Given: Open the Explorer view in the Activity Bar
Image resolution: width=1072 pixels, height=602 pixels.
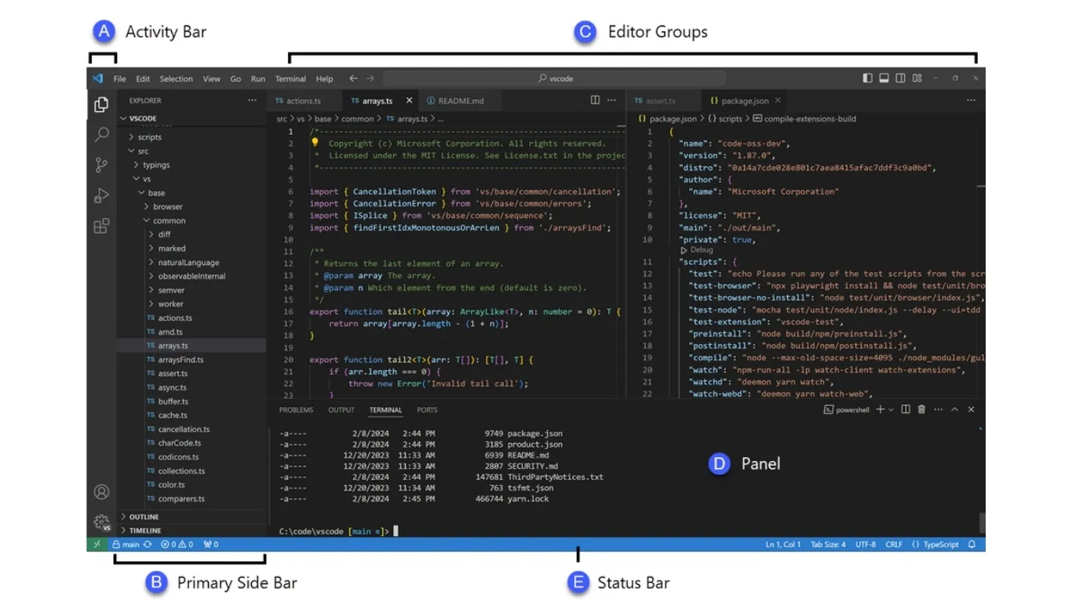Looking at the screenshot, I should click(x=101, y=104).
